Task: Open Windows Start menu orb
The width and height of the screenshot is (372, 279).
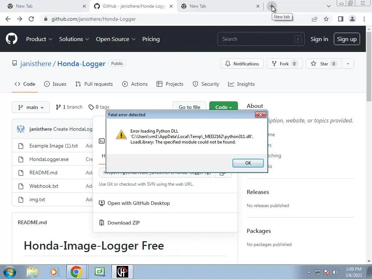Action: [x=9, y=272]
